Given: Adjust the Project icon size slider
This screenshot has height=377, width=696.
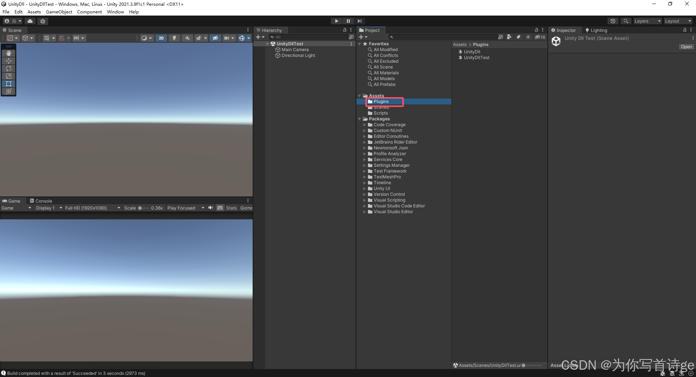Looking at the screenshot, I should click(533, 365).
